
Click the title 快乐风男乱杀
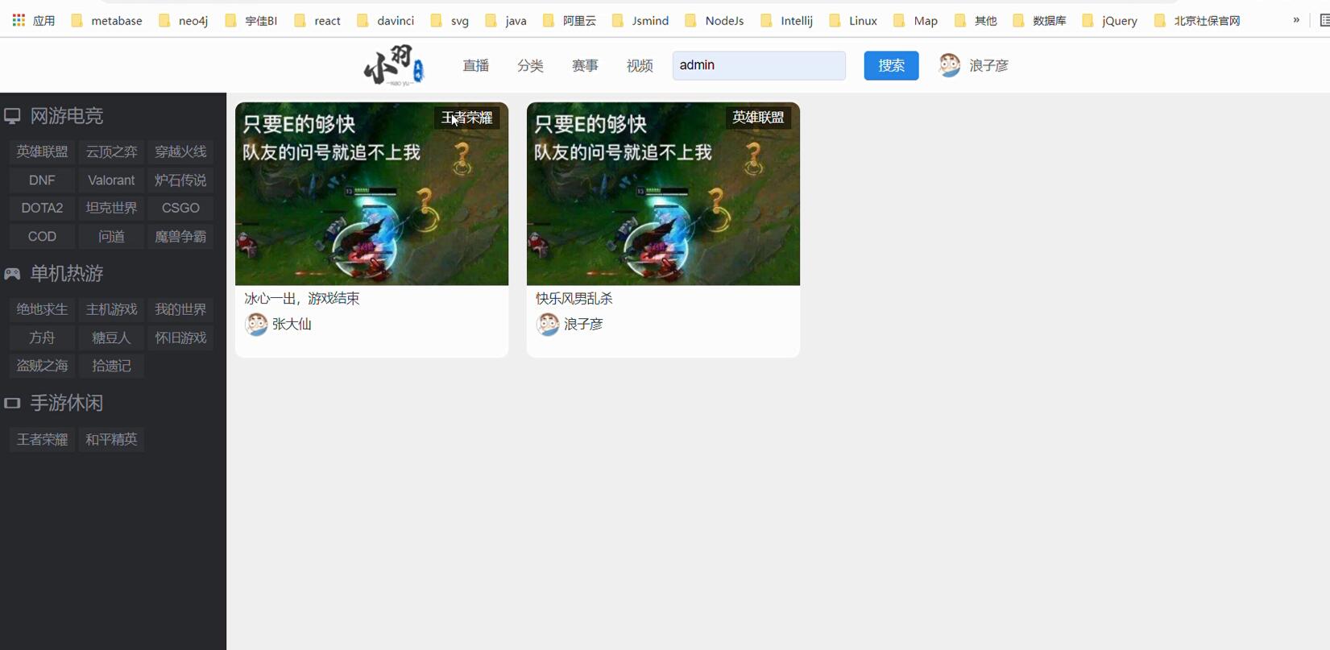tap(574, 298)
